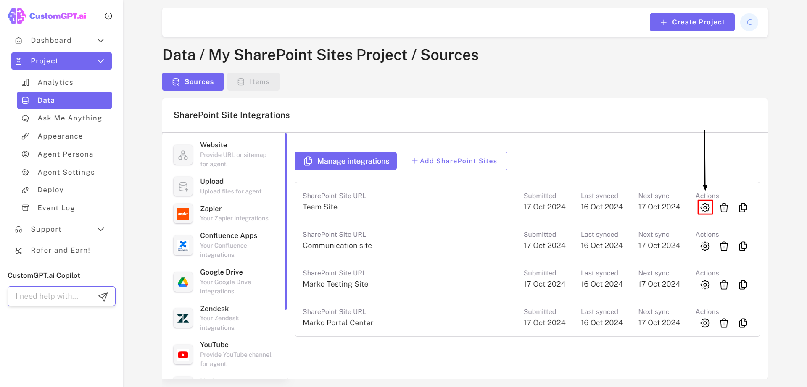Open settings gear for Team Site
This screenshot has width=807, height=387.
pyautogui.click(x=705, y=207)
